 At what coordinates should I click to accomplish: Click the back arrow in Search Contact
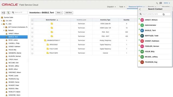(140, 9)
